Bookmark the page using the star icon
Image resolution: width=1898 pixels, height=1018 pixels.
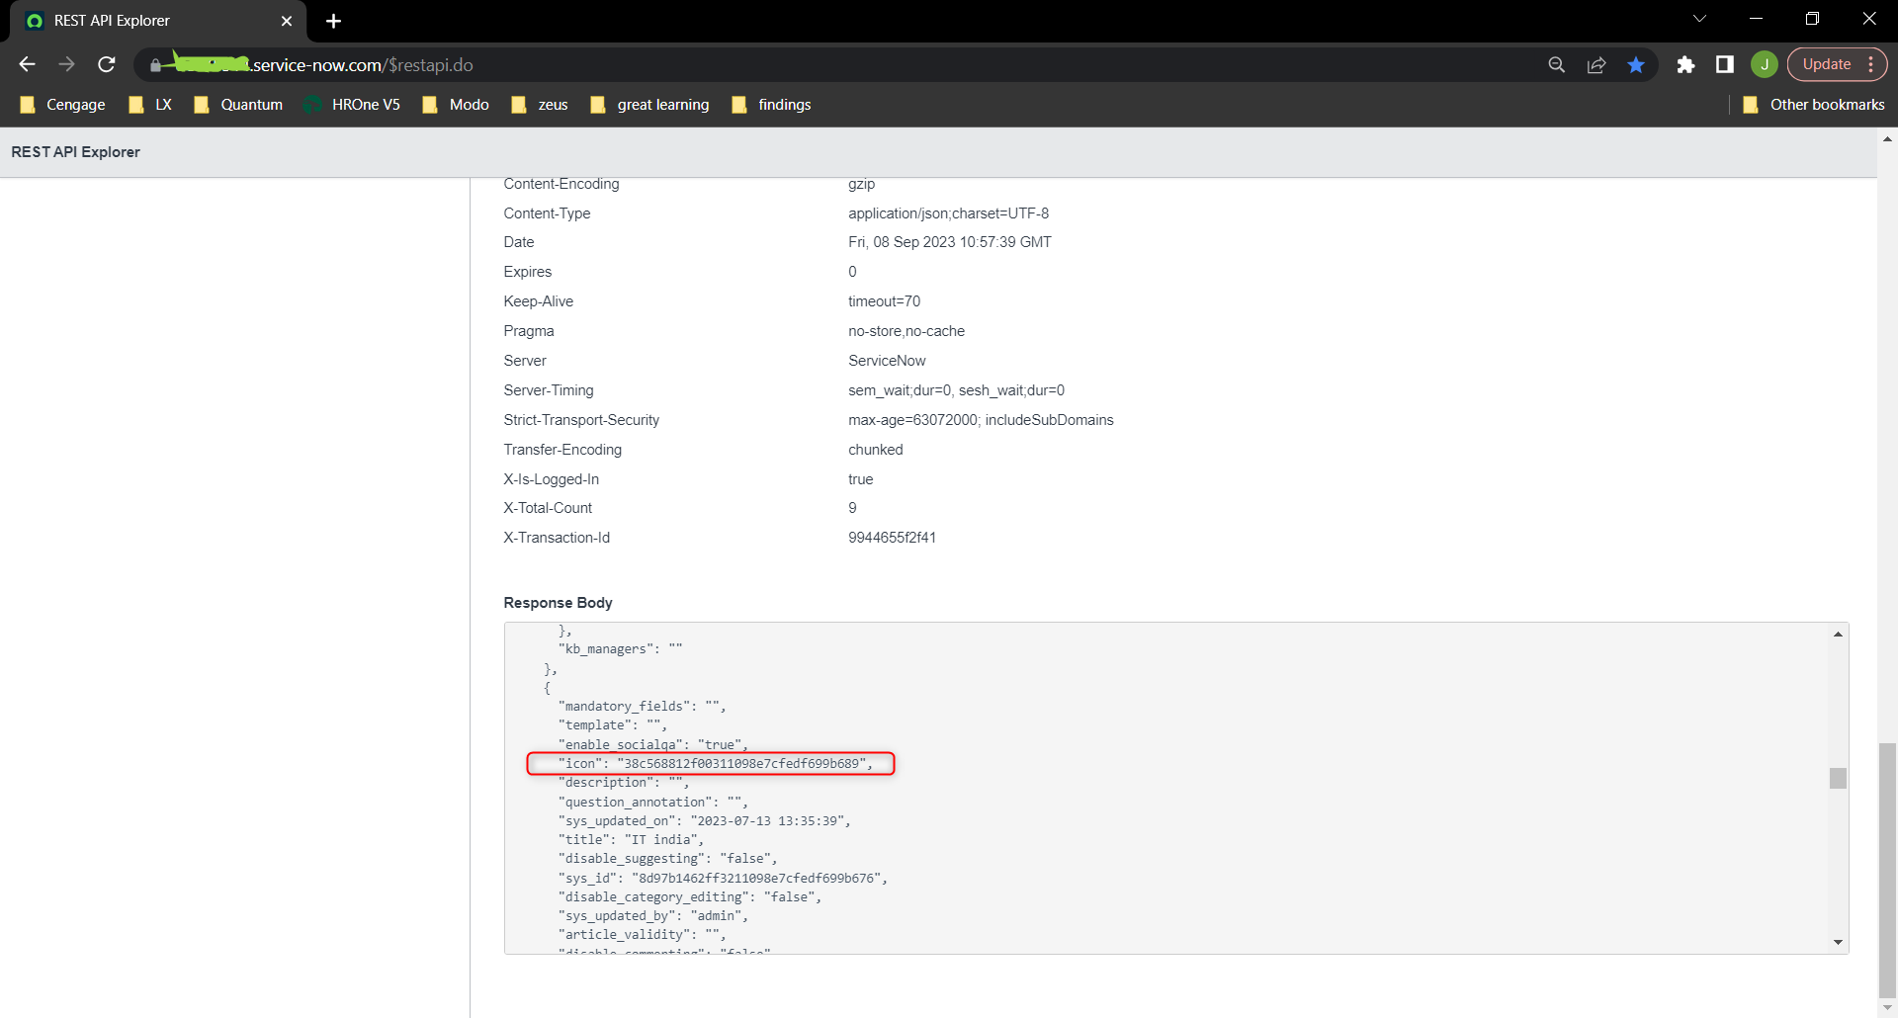[1636, 64]
